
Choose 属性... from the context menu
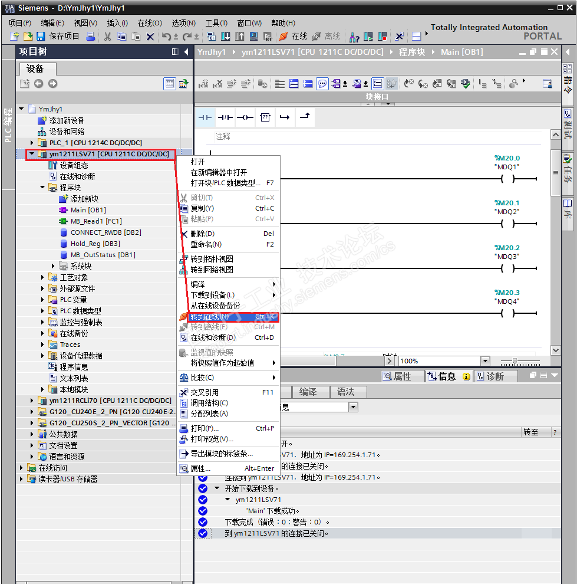(200, 468)
